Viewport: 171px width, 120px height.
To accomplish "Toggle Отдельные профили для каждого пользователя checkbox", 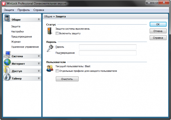I will click(57, 71).
